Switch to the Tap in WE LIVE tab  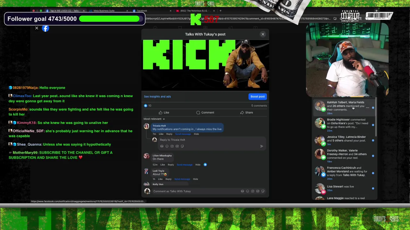[64, 11]
